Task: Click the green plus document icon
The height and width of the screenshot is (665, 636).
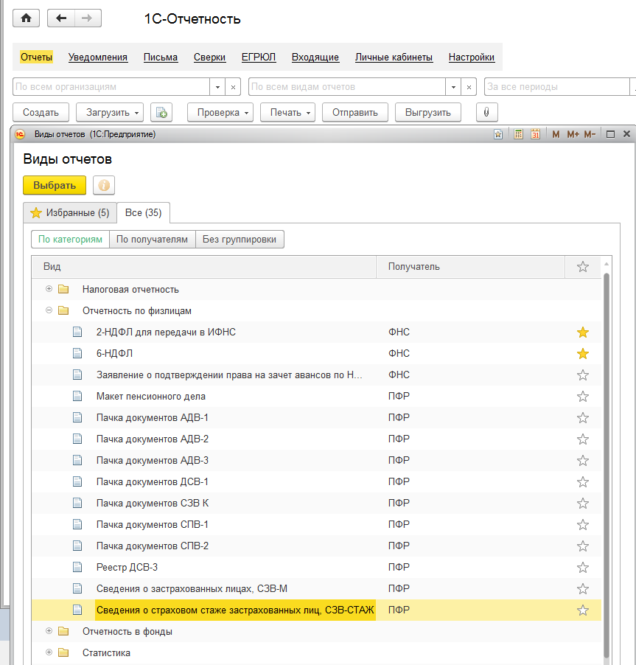Action: (161, 112)
